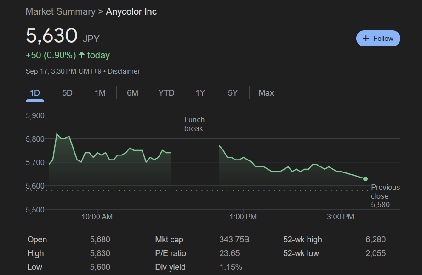Click the green up arrow beside today
Image resolution: width=422 pixels, height=275 pixels.
pos(82,55)
